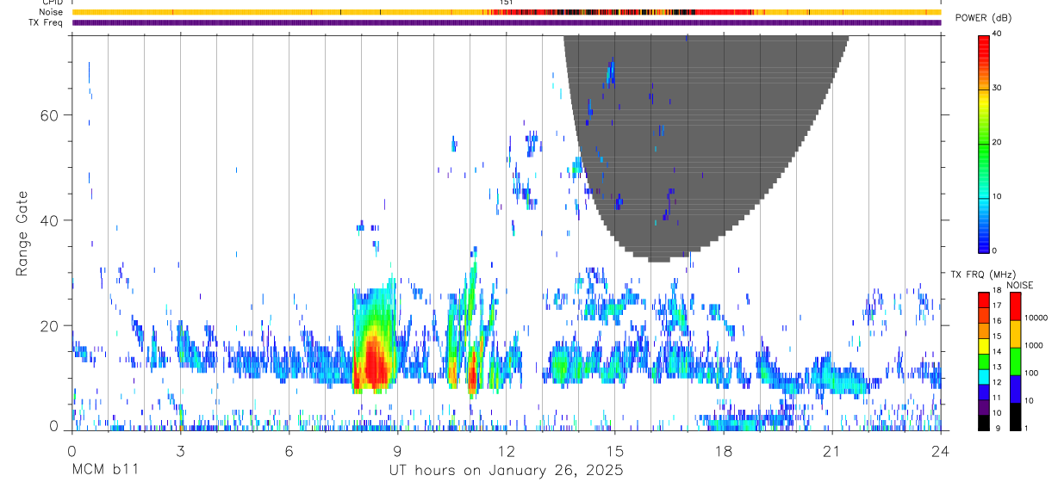Click the TX Freq row label above the plot
This screenshot has height=488, width=1058.
[x=47, y=22]
